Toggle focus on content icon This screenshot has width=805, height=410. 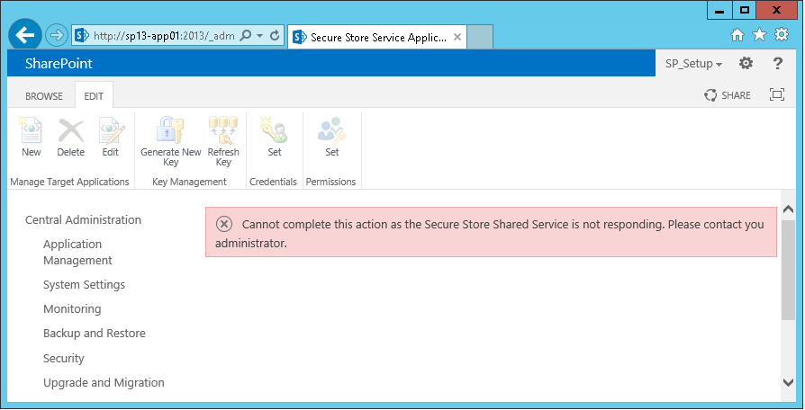pos(777,94)
